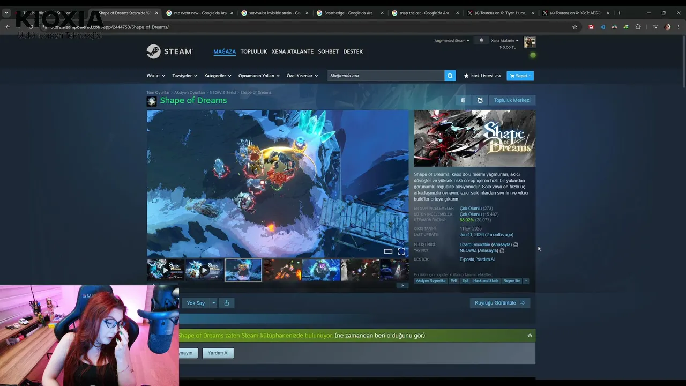Open the browser extensions puzzle icon
The width and height of the screenshot is (686, 386).
click(x=638, y=27)
